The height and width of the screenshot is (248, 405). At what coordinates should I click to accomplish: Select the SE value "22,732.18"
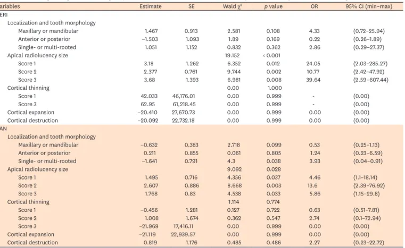184,121
